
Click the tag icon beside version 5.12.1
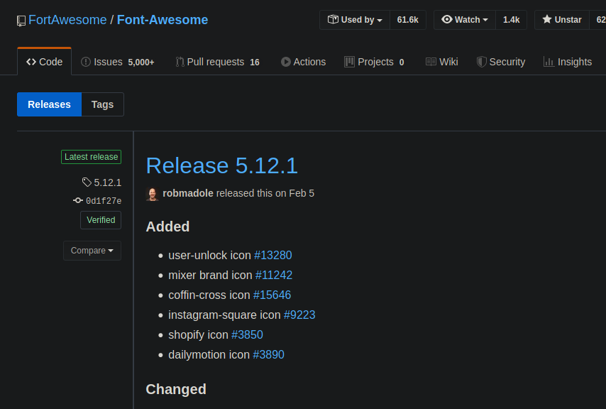(x=87, y=182)
